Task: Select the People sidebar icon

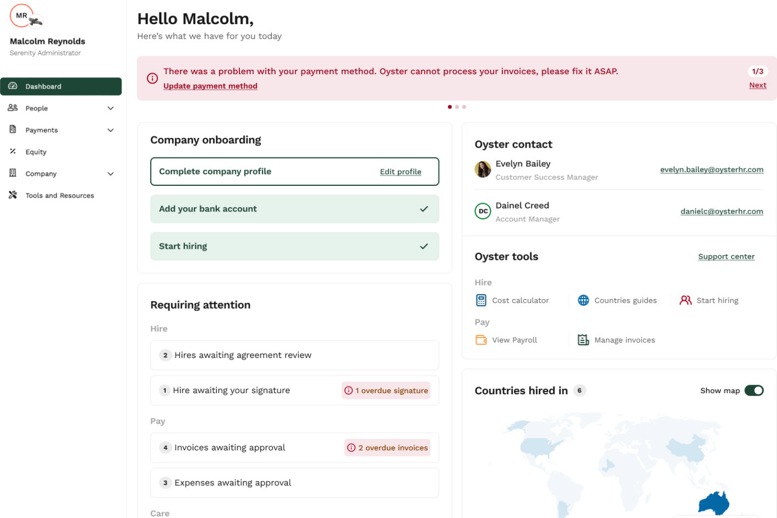Action: (x=13, y=108)
